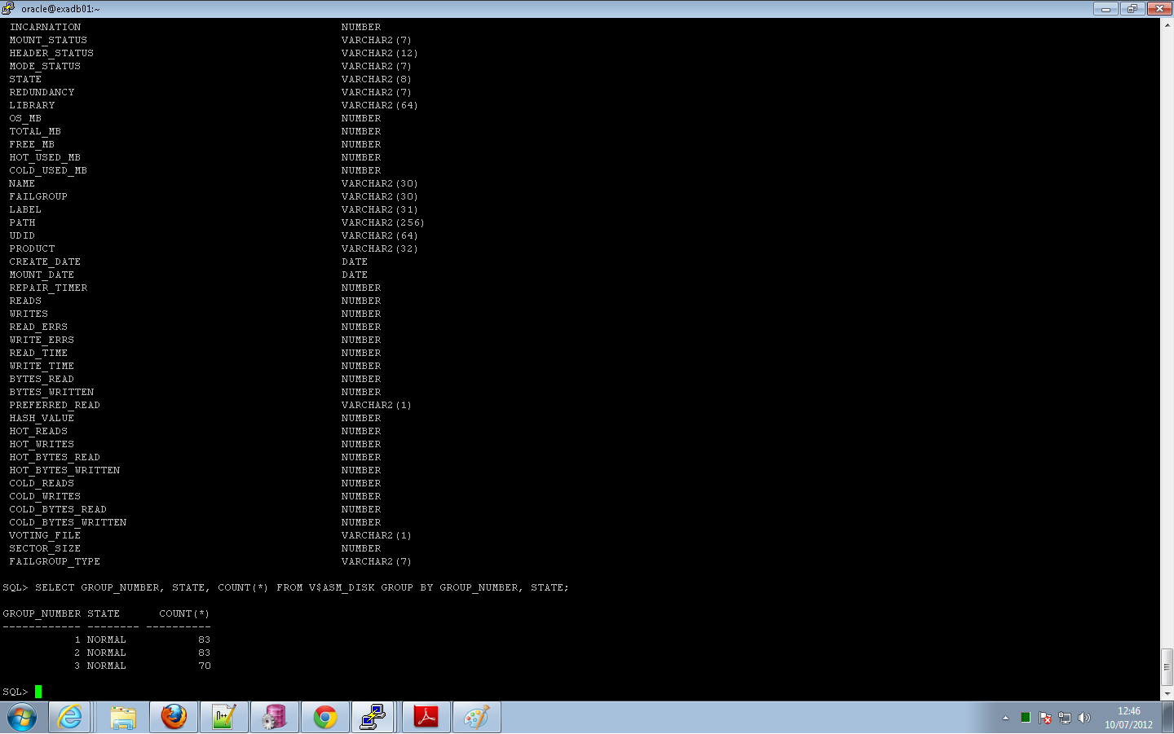Click the PATH column name

click(22, 222)
